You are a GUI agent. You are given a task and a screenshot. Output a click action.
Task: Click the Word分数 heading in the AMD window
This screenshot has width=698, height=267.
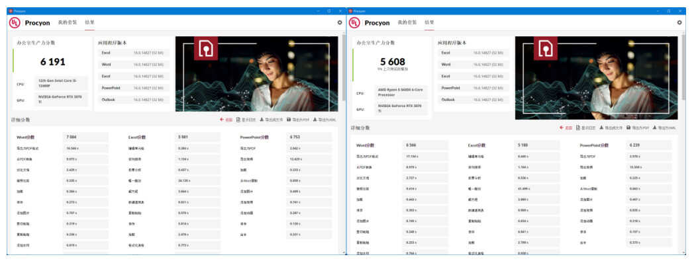(366, 145)
